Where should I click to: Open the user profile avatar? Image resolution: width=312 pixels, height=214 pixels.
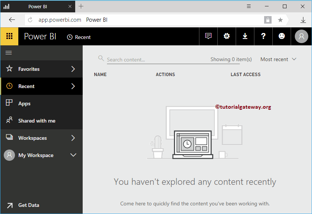301,36
